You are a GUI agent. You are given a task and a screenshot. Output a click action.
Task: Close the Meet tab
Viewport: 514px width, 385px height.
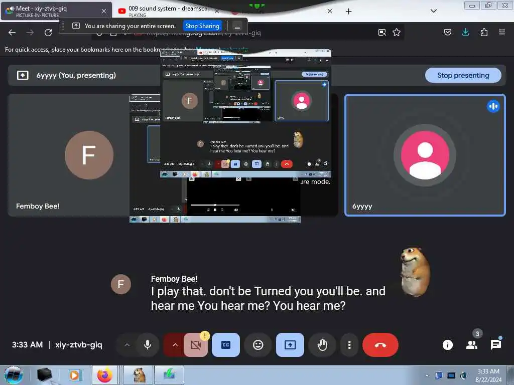coord(104,11)
